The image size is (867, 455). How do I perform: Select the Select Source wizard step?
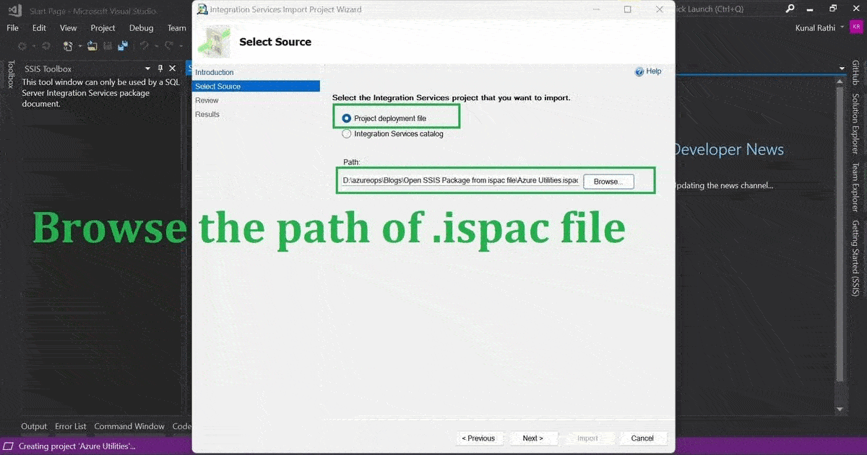(256, 87)
